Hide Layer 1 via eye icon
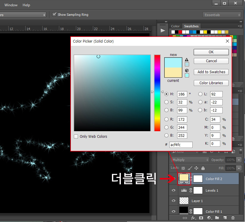This screenshot has height=222, width=245. [x=174, y=201]
